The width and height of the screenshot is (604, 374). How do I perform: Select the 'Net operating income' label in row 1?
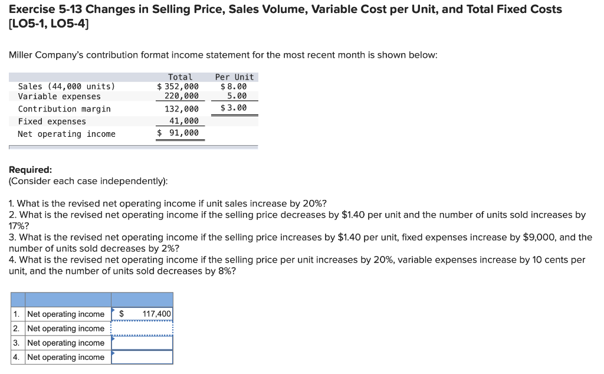tap(67, 314)
